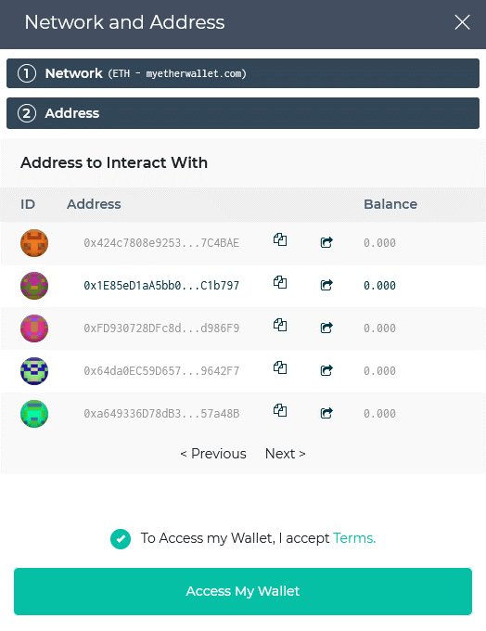Open explorer link for 0x64da0EC59D657...9642F7
Viewport: 486px width, 631px height.
(x=326, y=370)
